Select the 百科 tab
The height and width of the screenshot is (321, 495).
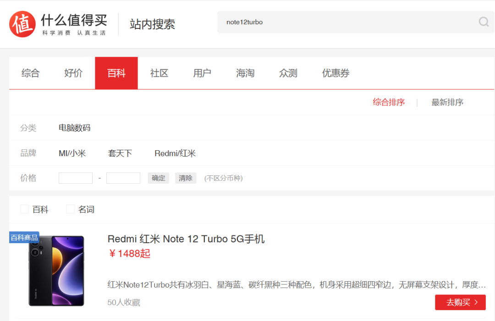[x=116, y=73]
